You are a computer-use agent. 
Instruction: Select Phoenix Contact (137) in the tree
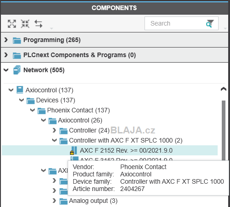point(79,110)
